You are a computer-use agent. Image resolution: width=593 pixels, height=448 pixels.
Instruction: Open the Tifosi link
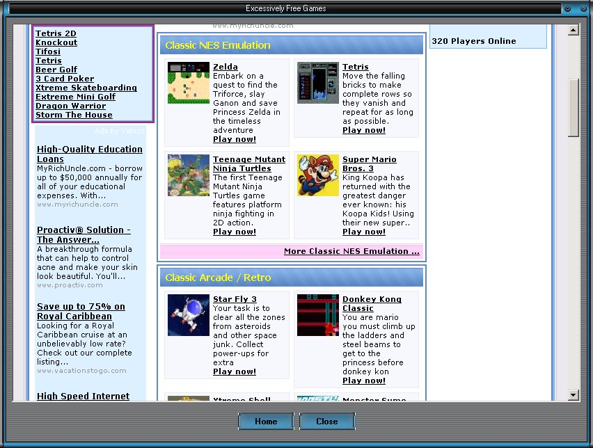coord(48,51)
